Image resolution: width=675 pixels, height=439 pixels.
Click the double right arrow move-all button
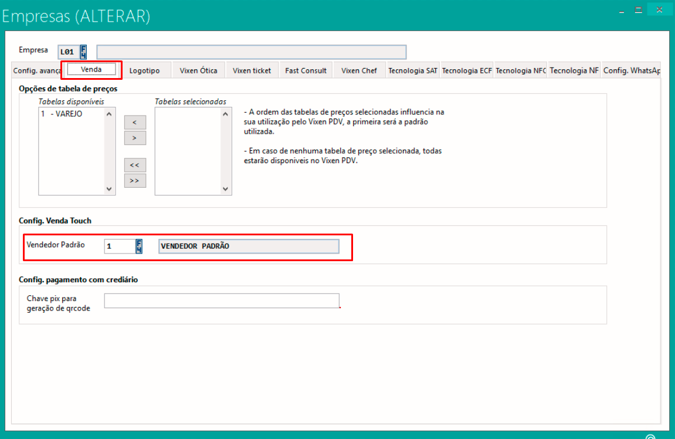coord(135,181)
